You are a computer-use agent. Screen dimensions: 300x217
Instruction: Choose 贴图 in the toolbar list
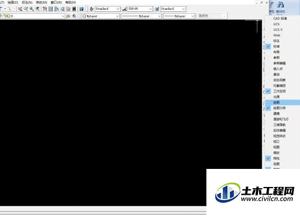(283, 164)
